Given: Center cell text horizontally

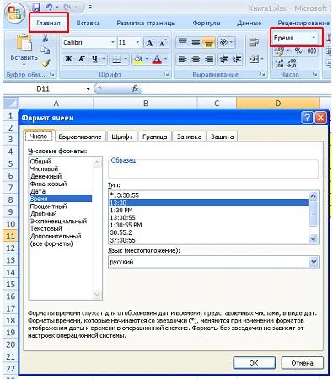Looking at the screenshot, I should click(196, 59).
